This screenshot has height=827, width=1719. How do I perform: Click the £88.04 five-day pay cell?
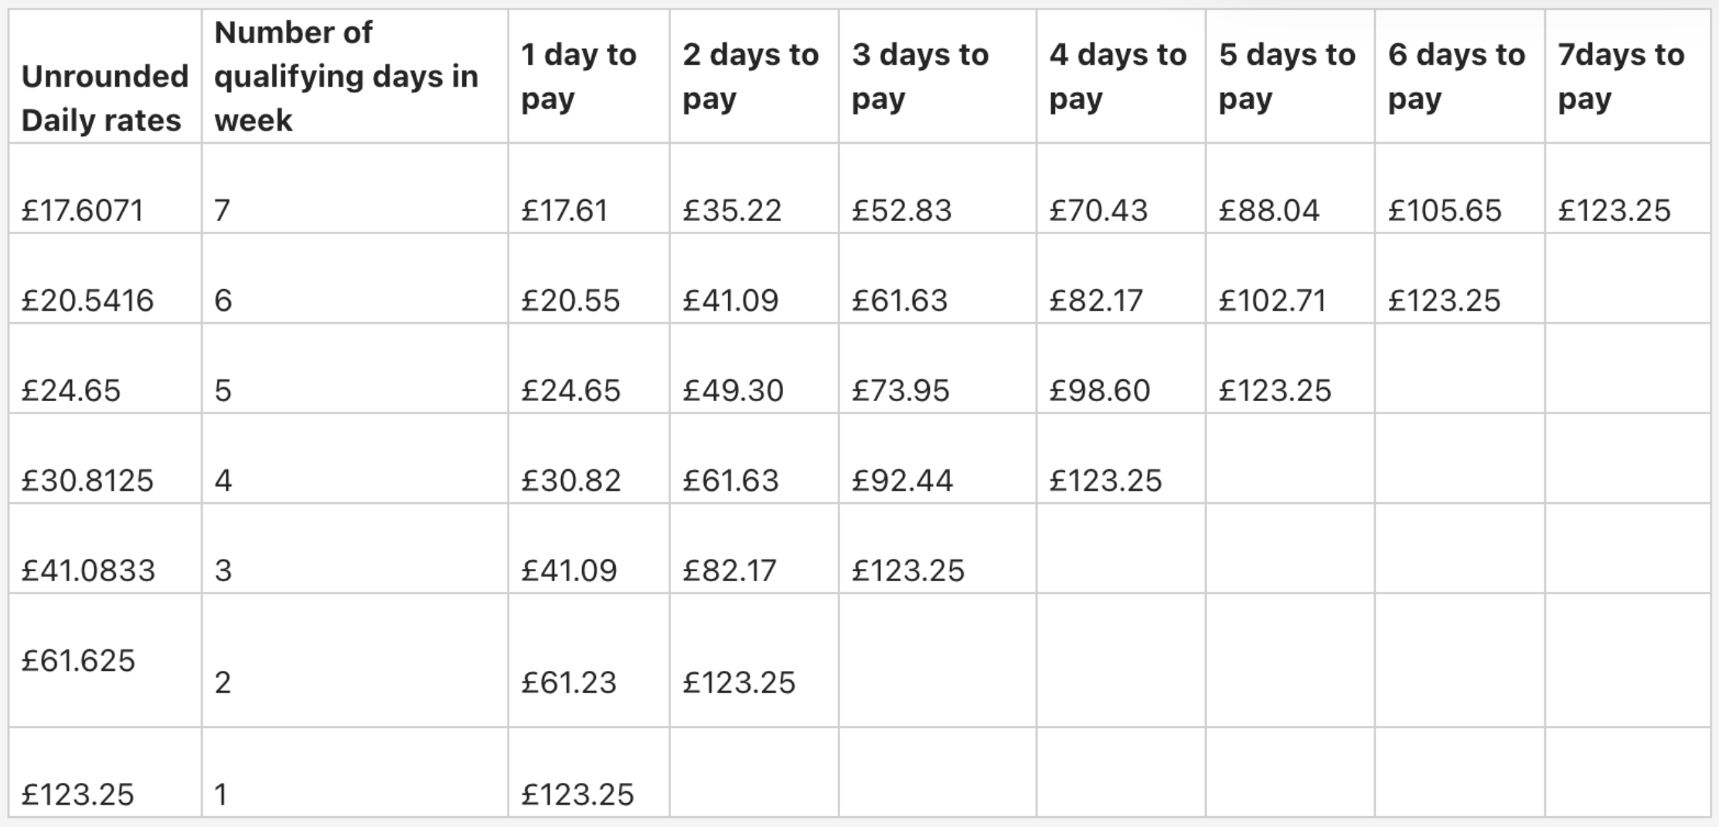(1290, 188)
